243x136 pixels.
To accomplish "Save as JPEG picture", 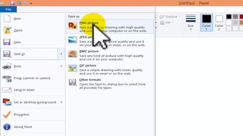I will point(110,41).
